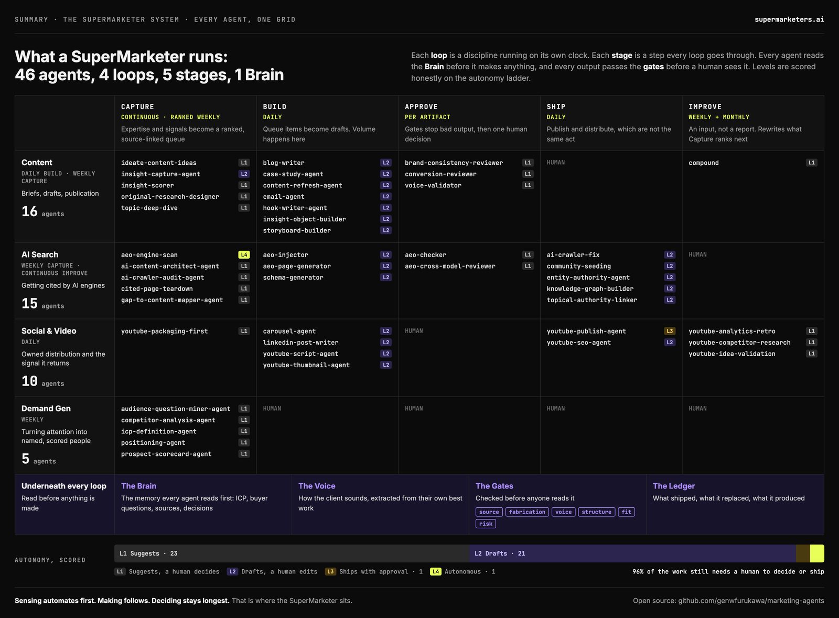Click the L1 badge beside youtube-packaging-first

(x=244, y=331)
